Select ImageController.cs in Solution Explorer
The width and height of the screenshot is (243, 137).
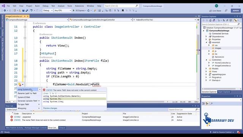pyautogui.click(x=223, y=66)
